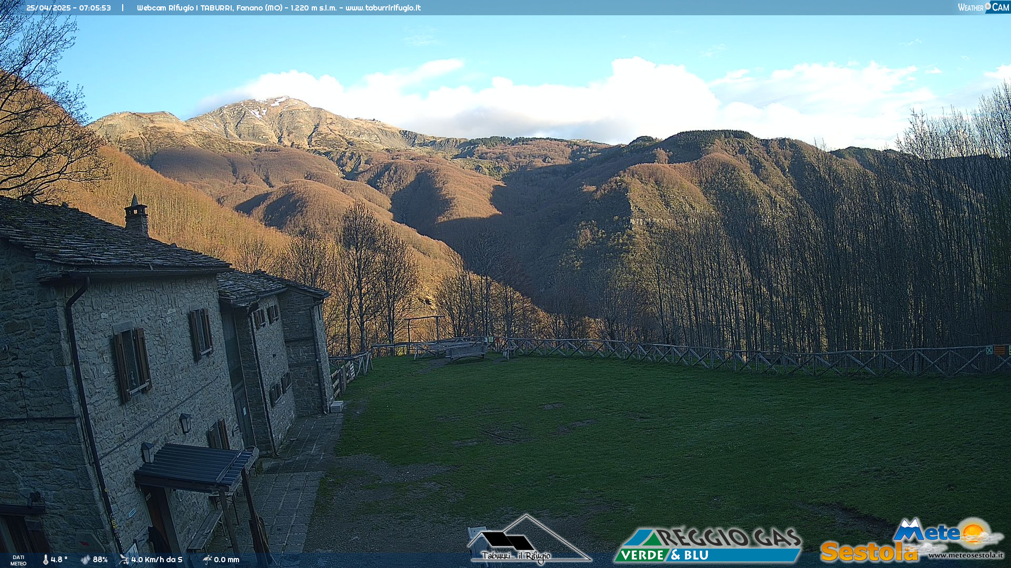Screen dimensions: 1011x568
Task: Click the humidity droplet icon
Action: click(x=85, y=560)
